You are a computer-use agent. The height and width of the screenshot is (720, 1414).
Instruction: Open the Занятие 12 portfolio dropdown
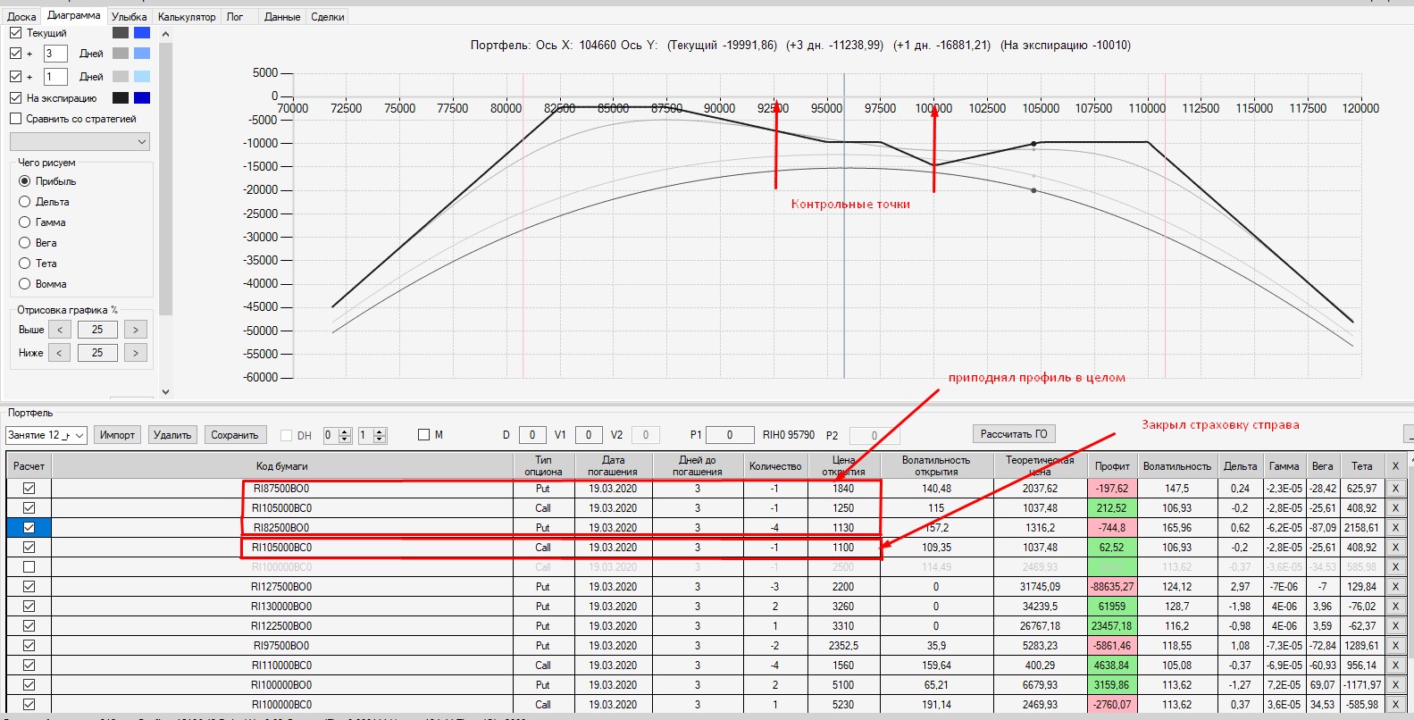[46, 435]
